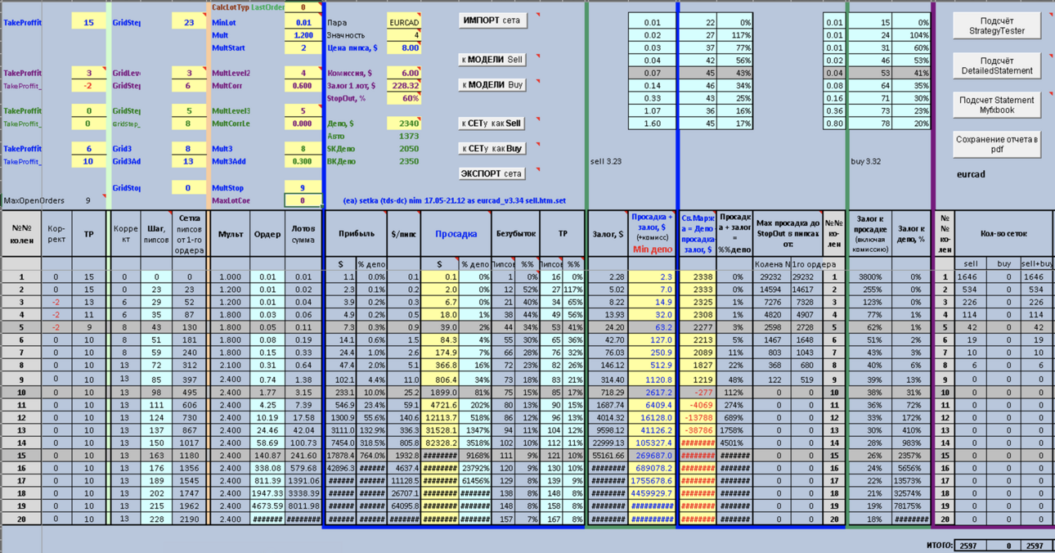Viewport: 1055px width, 553px height.
Task: Click the к МОДЕЛИ Sell button
Action: (x=492, y=60)
